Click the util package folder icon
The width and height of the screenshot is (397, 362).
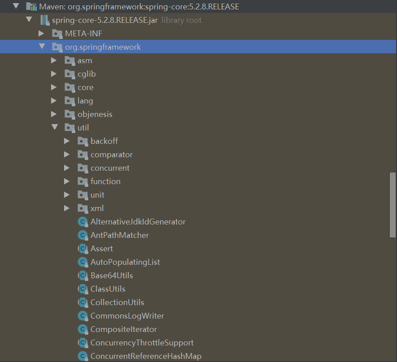(70, 128)
